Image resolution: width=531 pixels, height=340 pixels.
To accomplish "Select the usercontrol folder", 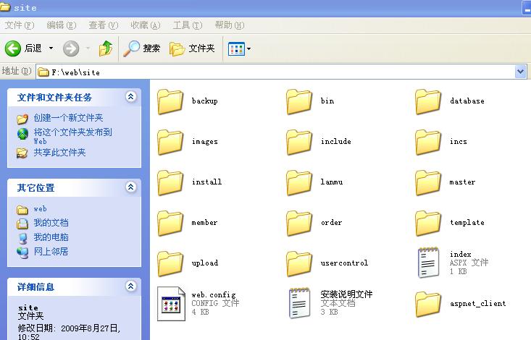I will tap(300, 263).
